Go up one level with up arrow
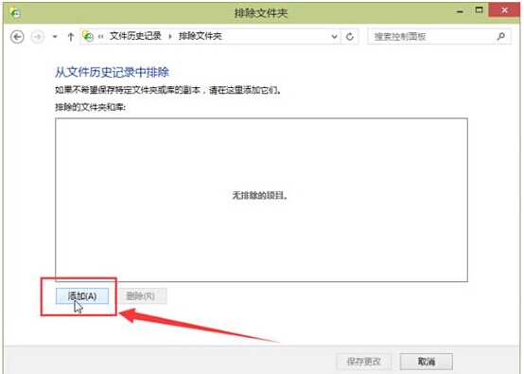The width and height of the screenshot is (524, 374). tap(71, 37)
